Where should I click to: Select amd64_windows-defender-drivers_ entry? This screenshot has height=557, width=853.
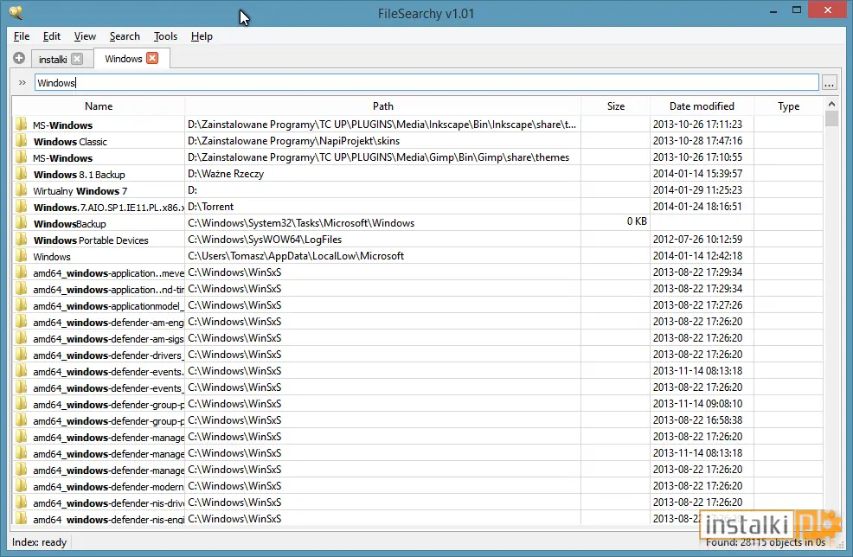coord(108,355)
